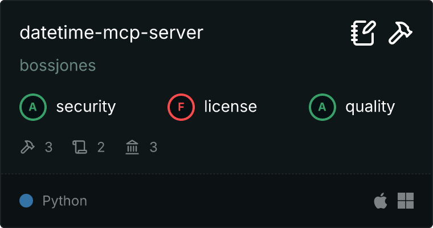Click the red F license grade badge

tap(181, 107)
